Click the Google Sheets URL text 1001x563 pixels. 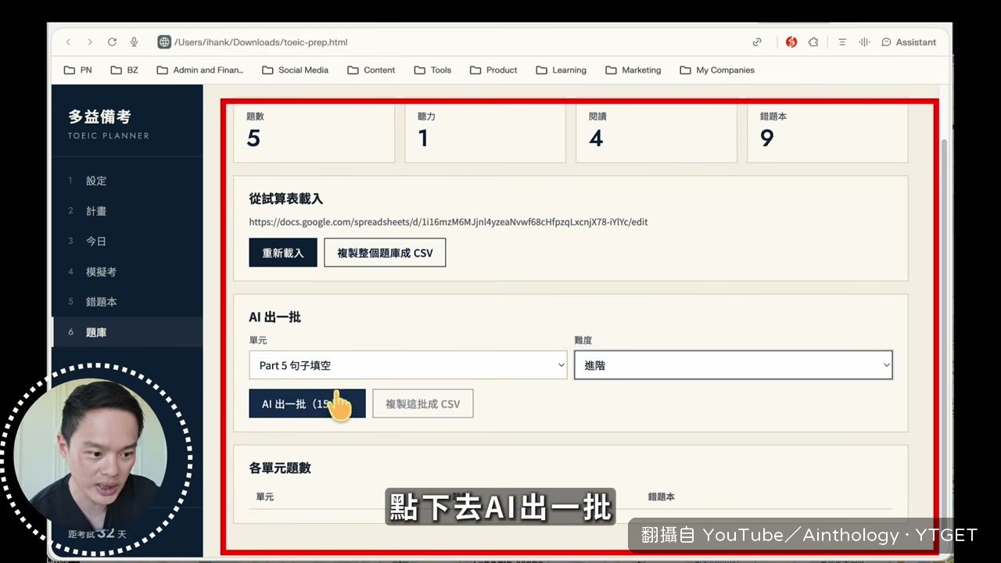[448, 222]
